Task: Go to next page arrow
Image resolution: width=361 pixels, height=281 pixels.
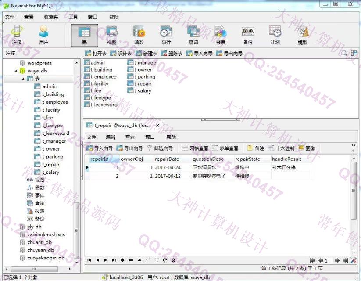Action: click(337, 260)
